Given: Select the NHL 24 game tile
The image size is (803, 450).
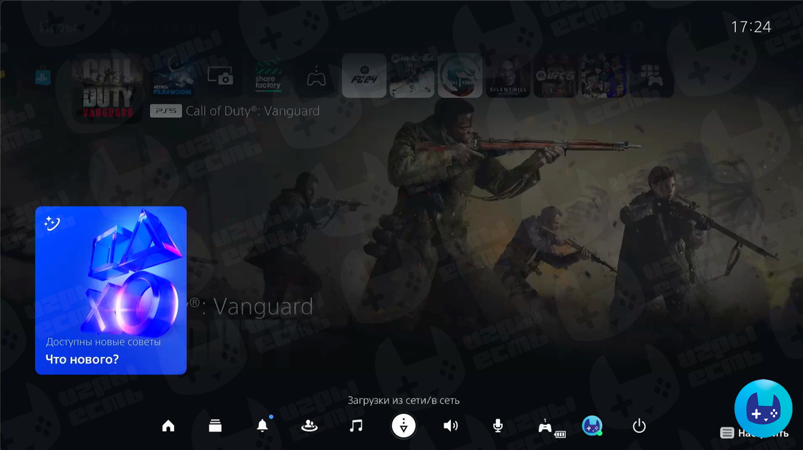Looking at the screenshot, I should [412, 75].
